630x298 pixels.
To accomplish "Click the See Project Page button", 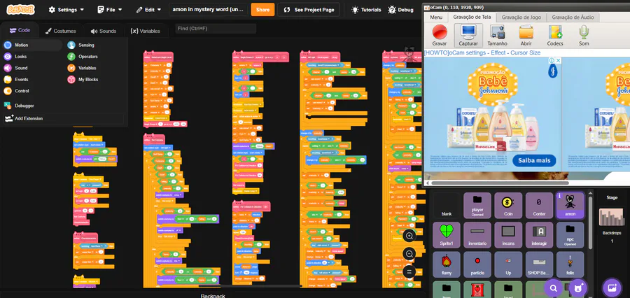I will [x=309, y=10].
